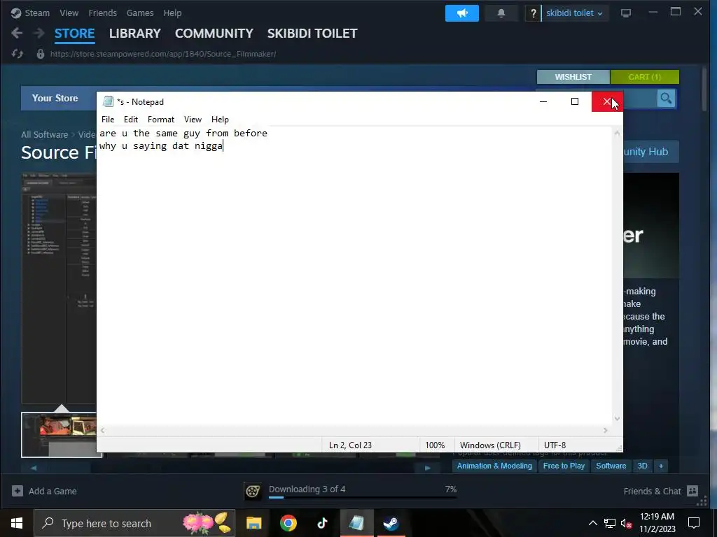Screen dimensions: 717x537
Task: Open Friends & Chat text
Action: tap(652, 491)
